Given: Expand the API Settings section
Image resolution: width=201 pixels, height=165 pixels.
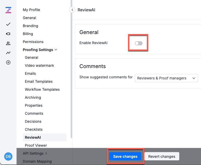Looking at the screenshot, I should pos(46,153).
